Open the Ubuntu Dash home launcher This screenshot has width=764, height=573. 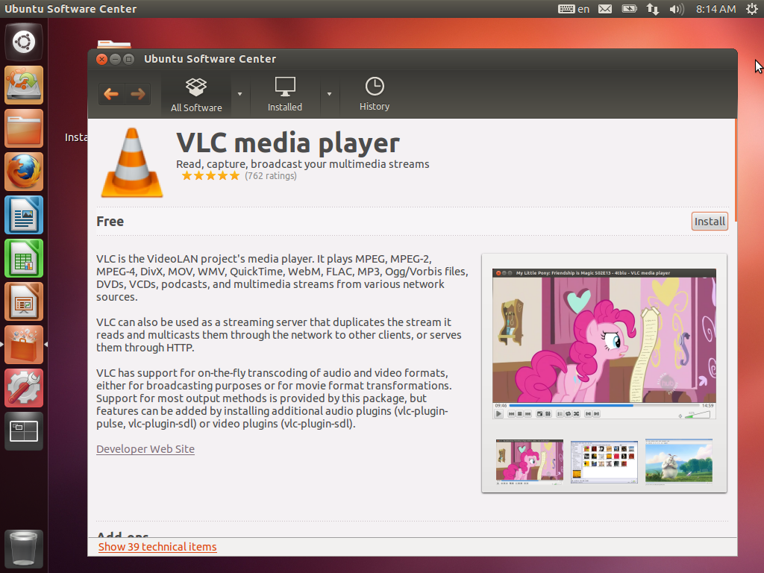(x=24, y=42)
